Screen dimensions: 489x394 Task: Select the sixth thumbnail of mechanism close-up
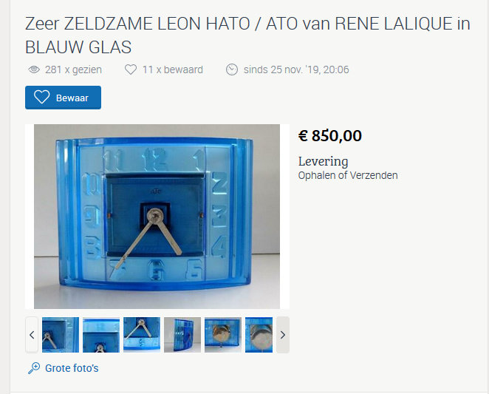(259, 335)
